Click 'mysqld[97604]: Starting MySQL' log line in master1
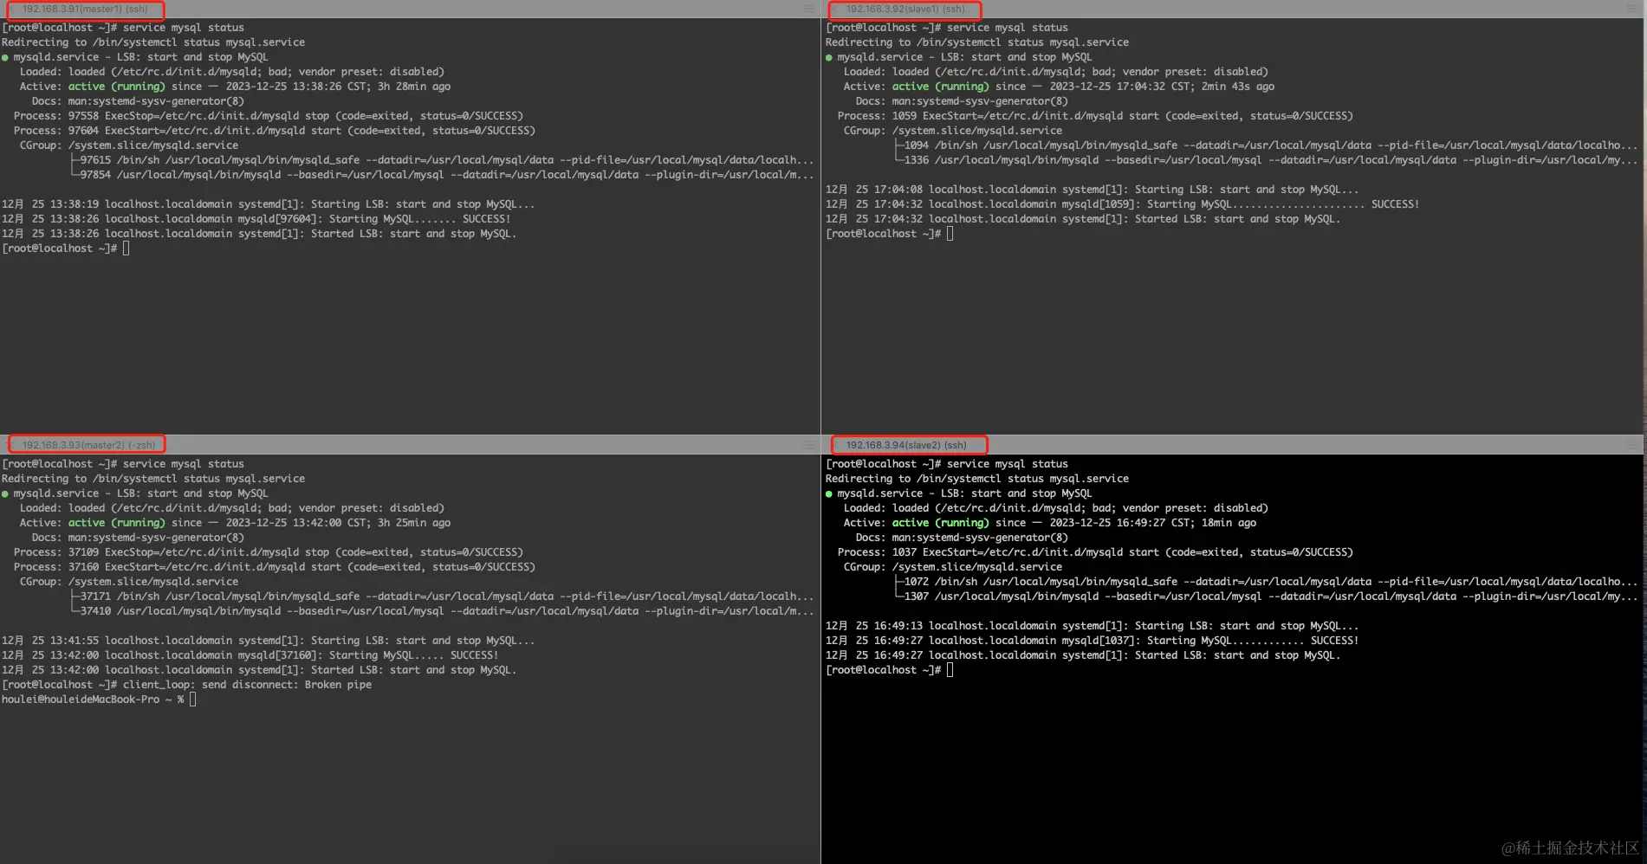The image size is (1647, 864). (256, 219)
